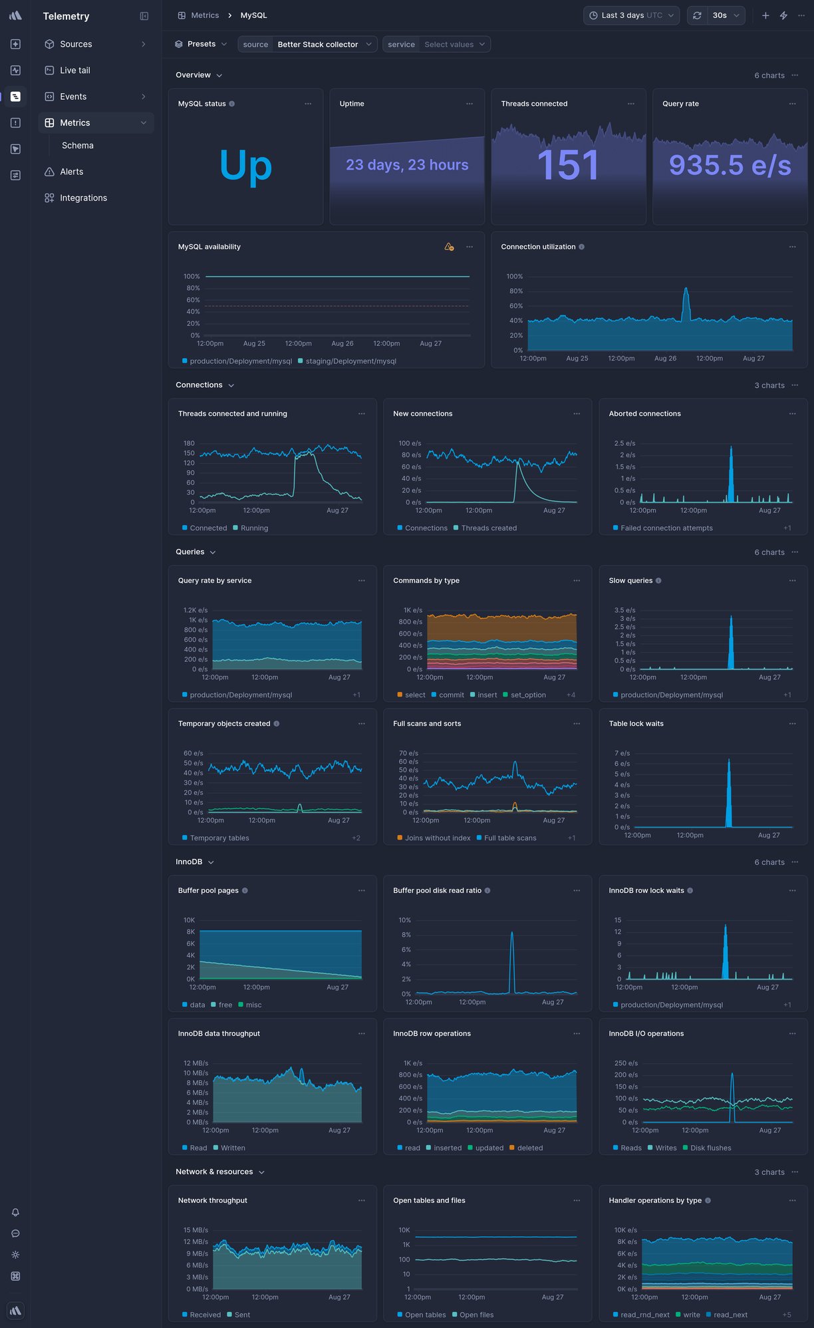Open Events in the sidebar
The width and height of the screenshot is (814, 1328).
click(96, 96)
